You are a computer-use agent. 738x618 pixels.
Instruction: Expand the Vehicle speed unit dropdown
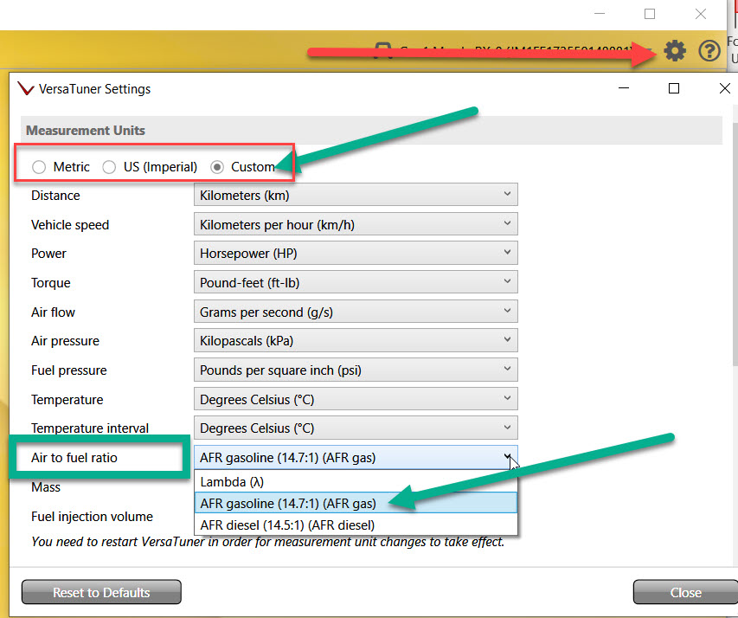pyautogui.click(x=356, y=225)
